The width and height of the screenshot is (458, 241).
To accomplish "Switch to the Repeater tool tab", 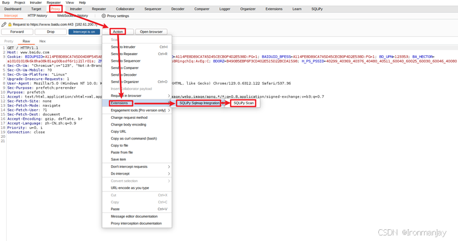I will point(99,9).
